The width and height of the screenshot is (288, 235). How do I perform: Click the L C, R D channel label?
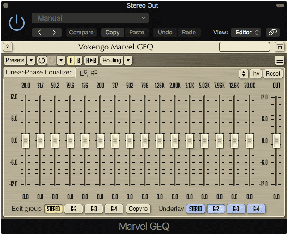(89, 73)
